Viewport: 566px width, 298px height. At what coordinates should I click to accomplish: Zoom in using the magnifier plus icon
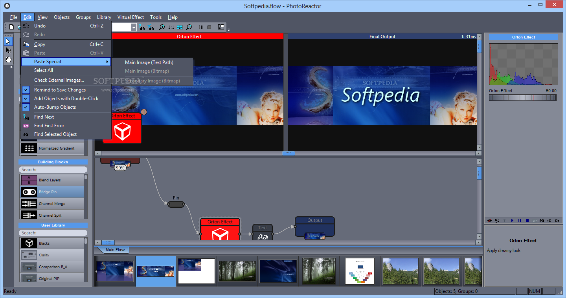(x=162, y=27)
